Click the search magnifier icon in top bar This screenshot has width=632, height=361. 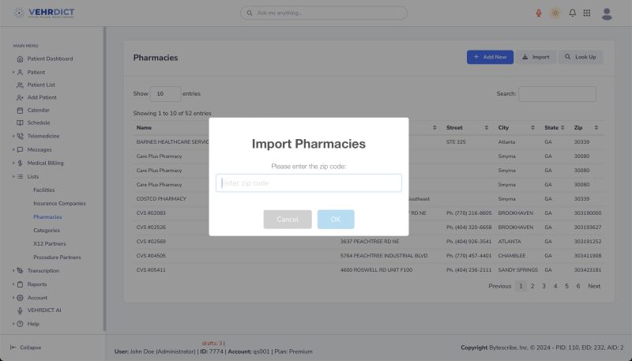[250, 13]
